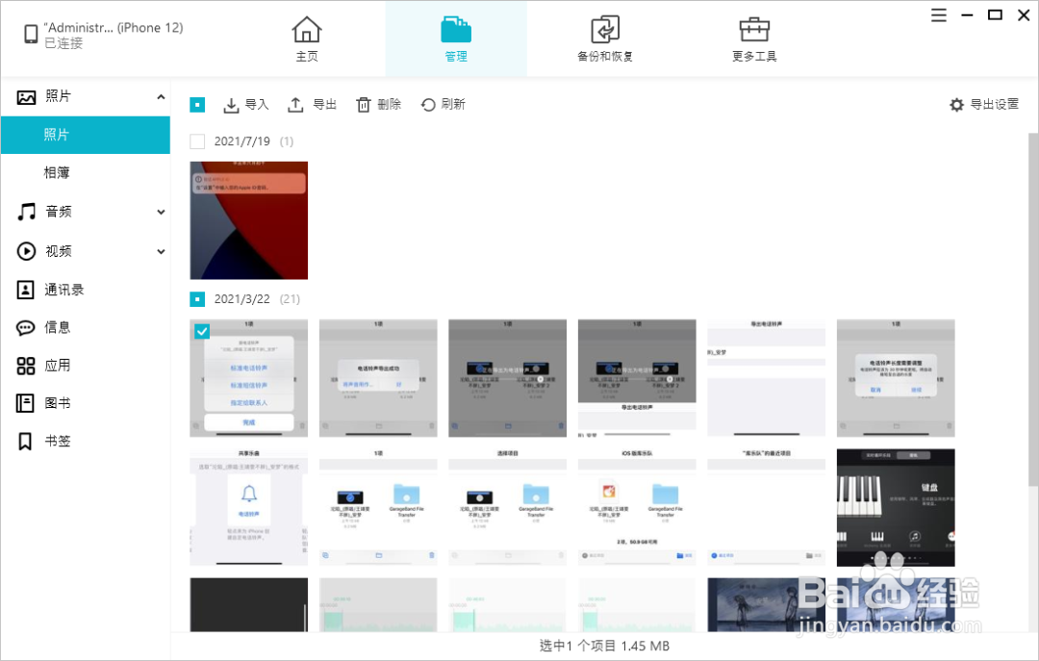Click the 音频 music note icon
This screenshot has height=661, width=1039.
pyautogui.click(x=26, y=213)
